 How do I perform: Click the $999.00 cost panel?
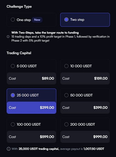coord(85,137)
